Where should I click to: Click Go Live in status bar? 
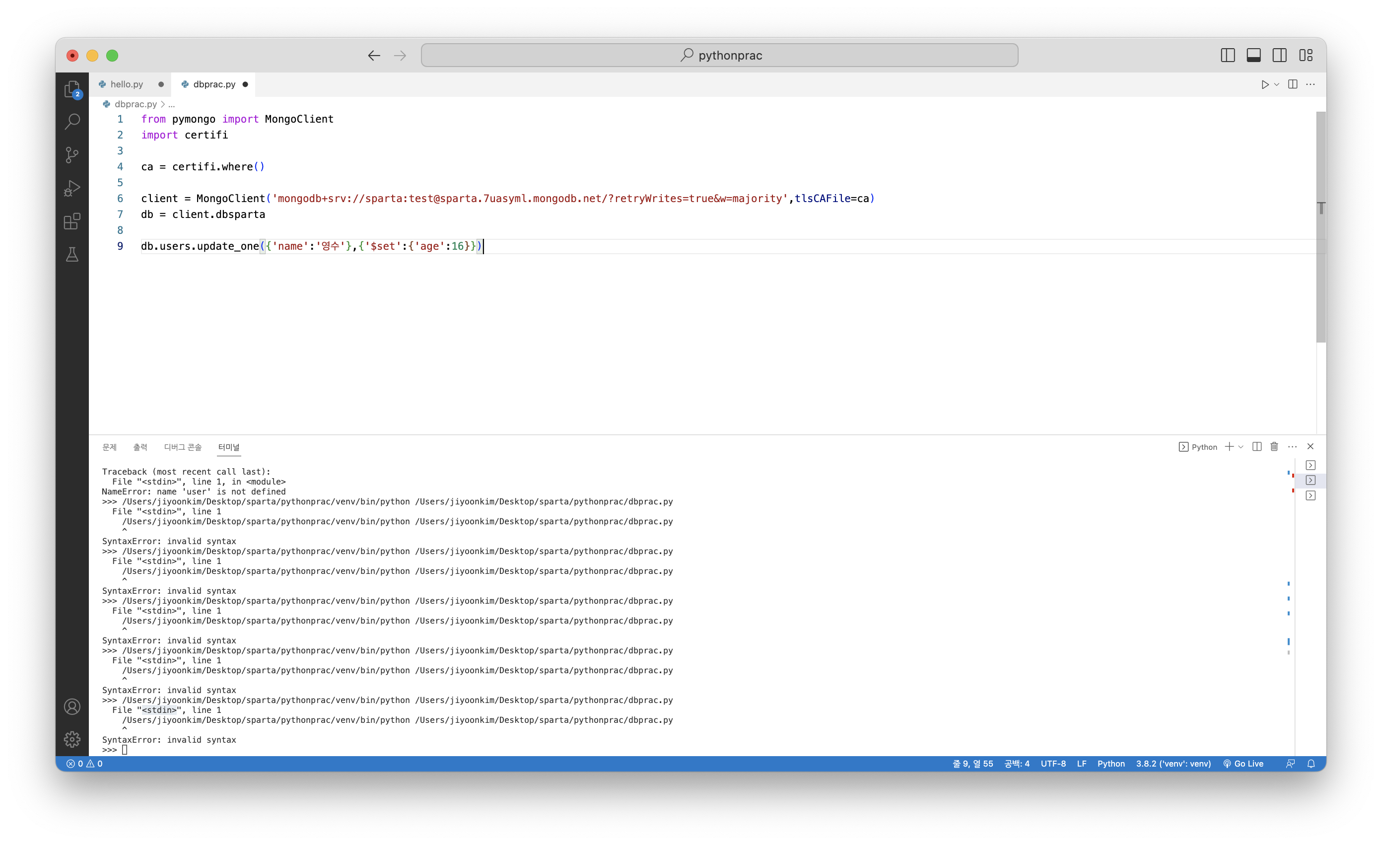(1243, 764)
